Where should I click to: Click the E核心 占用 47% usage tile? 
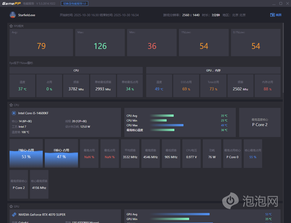[x=61, y=153]
